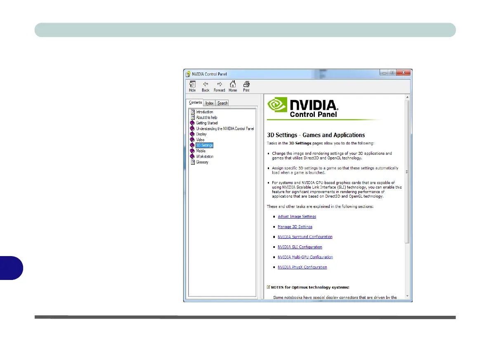Switch to the Search tab

click(x=223, y=103)
